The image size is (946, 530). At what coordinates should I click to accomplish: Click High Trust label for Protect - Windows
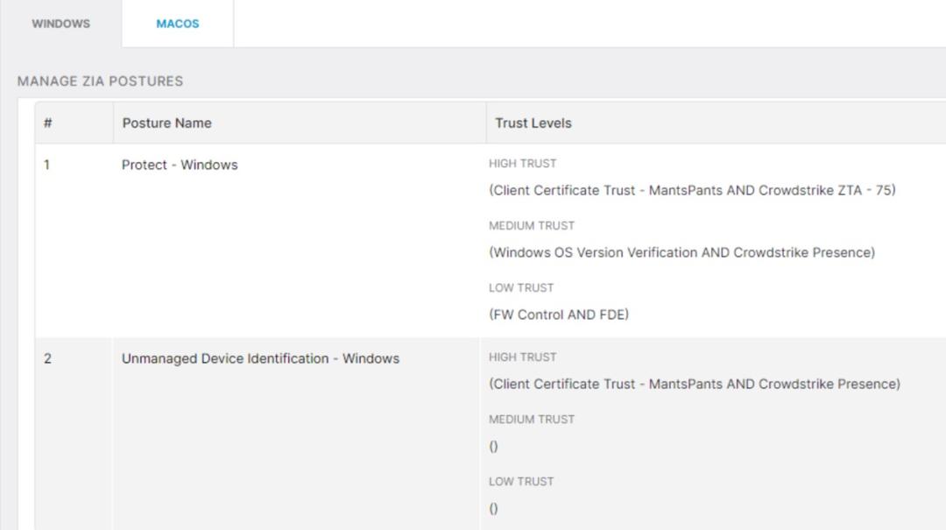(522, 164)
